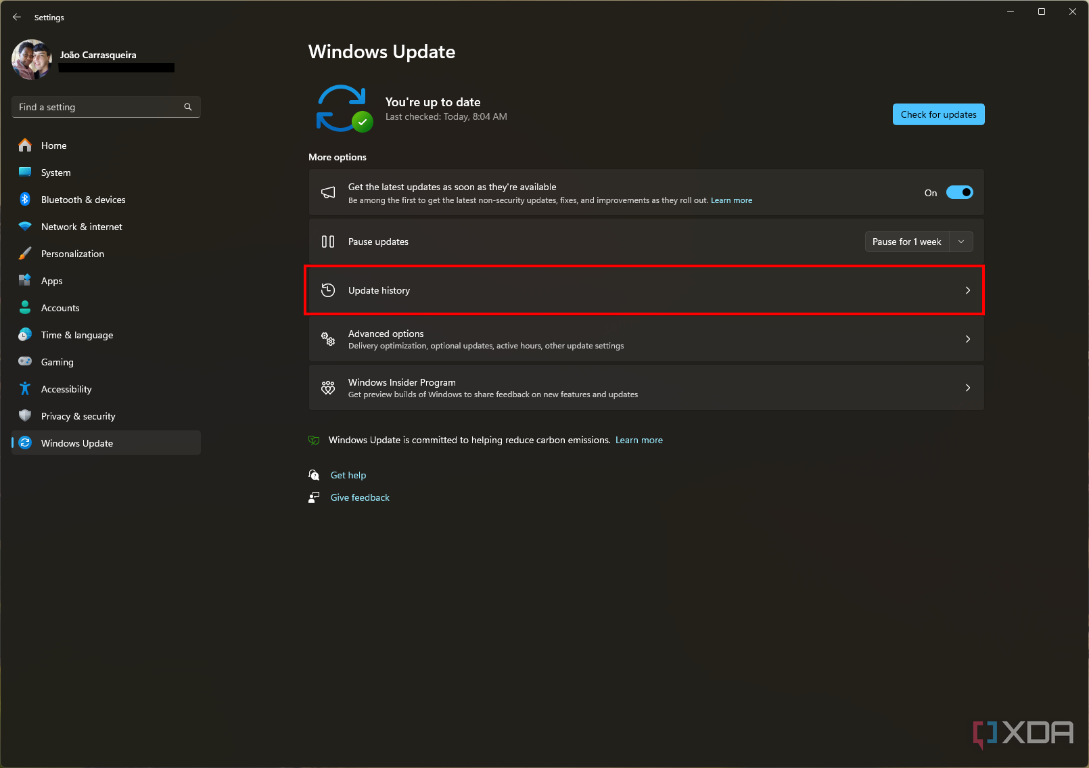1089x768 pixels.
Task: Click the Windows Insider Program icon
Action: (x=328, y=388)
